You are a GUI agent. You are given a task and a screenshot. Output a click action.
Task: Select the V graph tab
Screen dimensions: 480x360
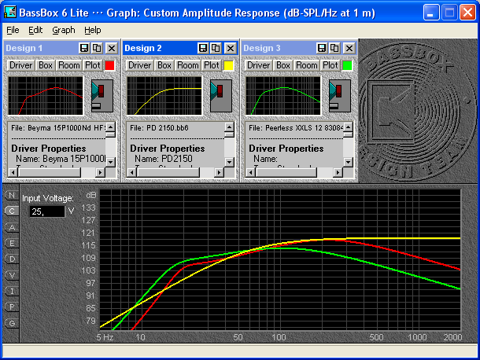coord(12,275)
